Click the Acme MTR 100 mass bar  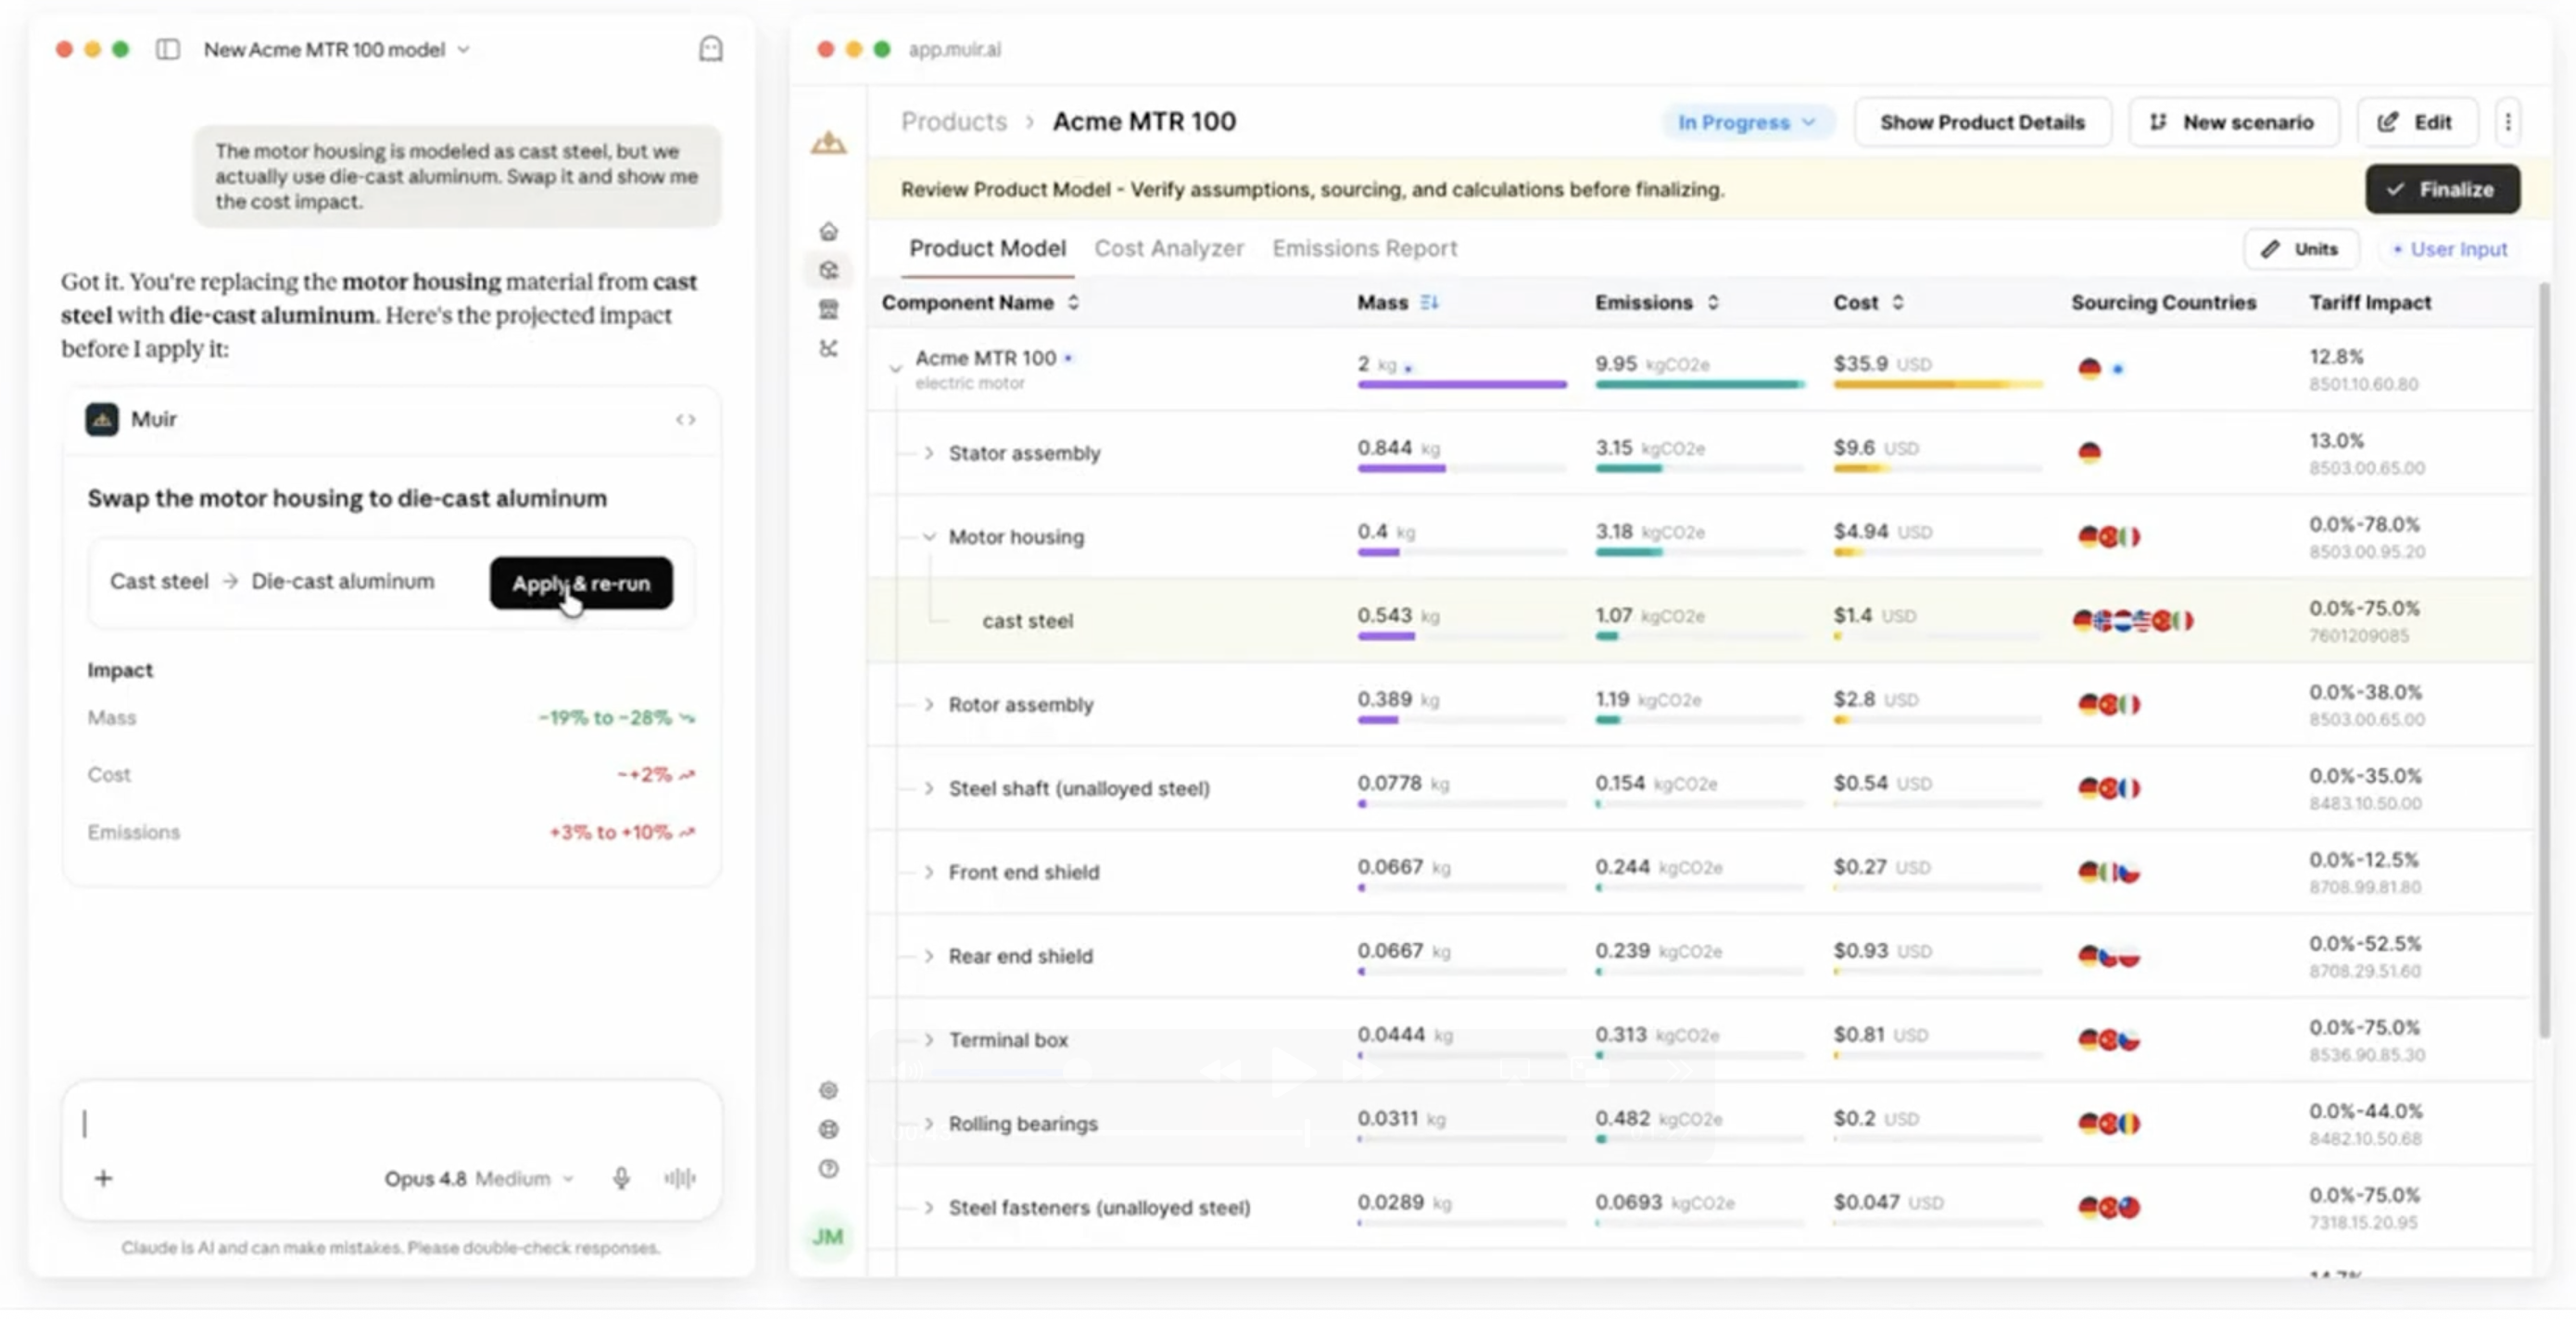[x=1461, y=384]
